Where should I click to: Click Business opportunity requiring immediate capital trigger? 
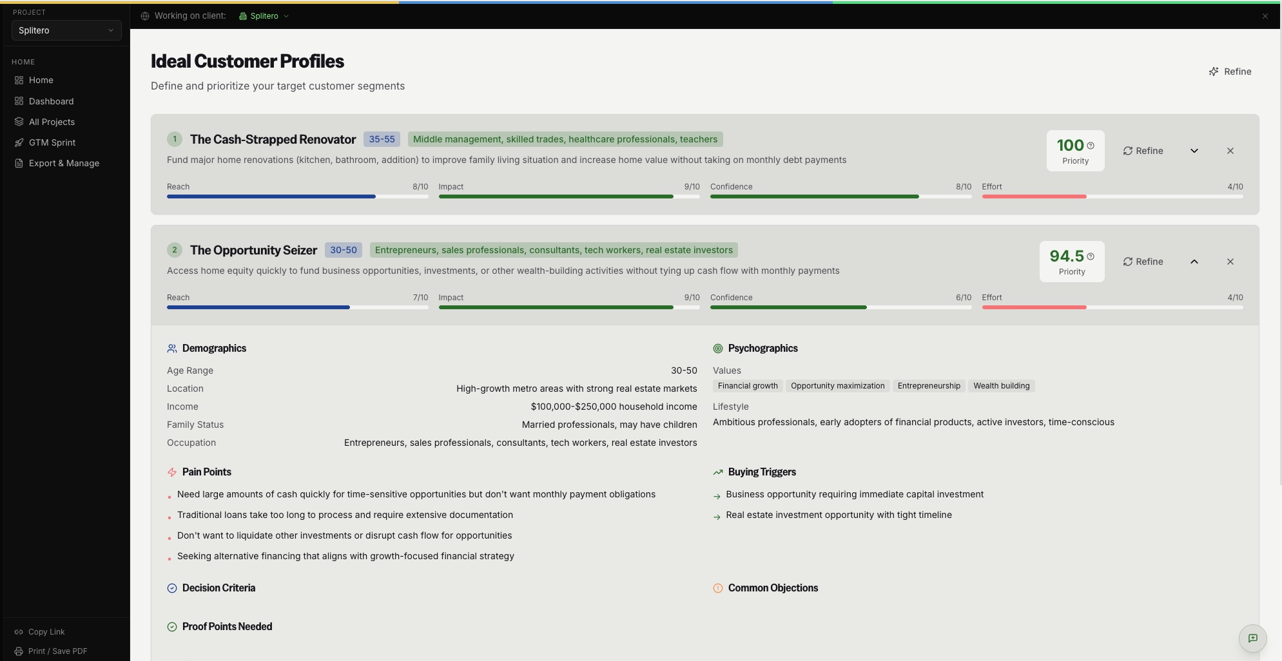pos(855,494)
